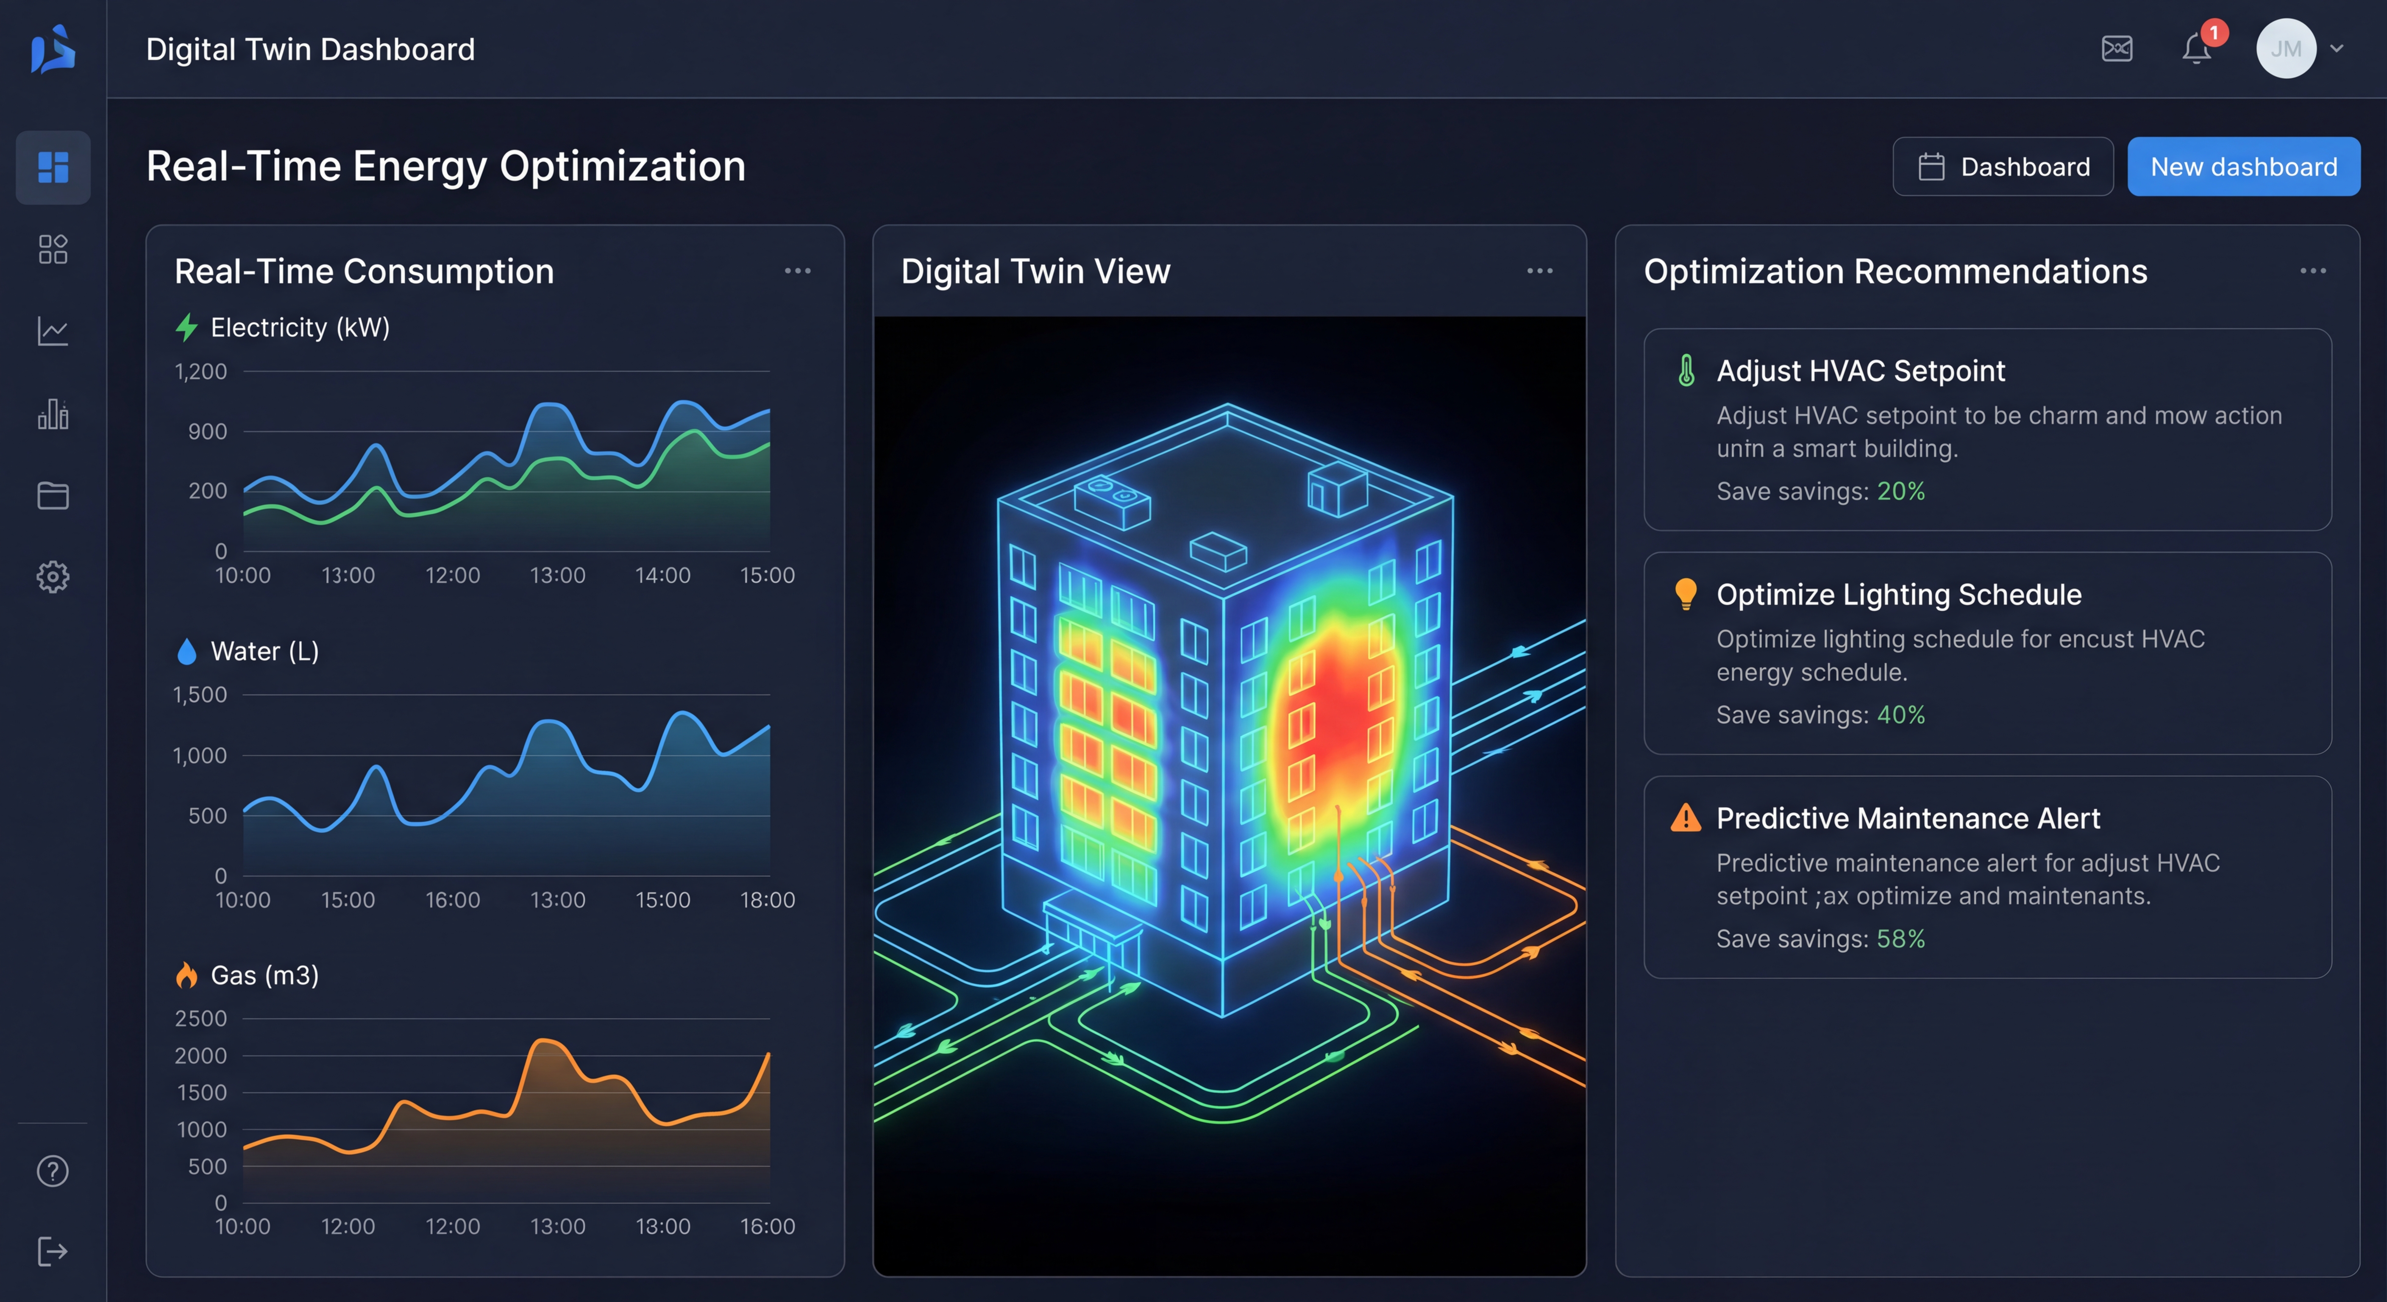
Task: Toggle the Electricity (kW) series visibility
Action: [x=283, y=327]
